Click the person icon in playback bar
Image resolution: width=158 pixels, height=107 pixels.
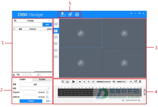click(140, 81)
